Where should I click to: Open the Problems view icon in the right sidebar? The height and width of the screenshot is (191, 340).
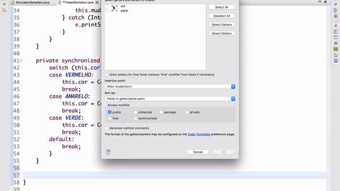click(x=336, y=32)
